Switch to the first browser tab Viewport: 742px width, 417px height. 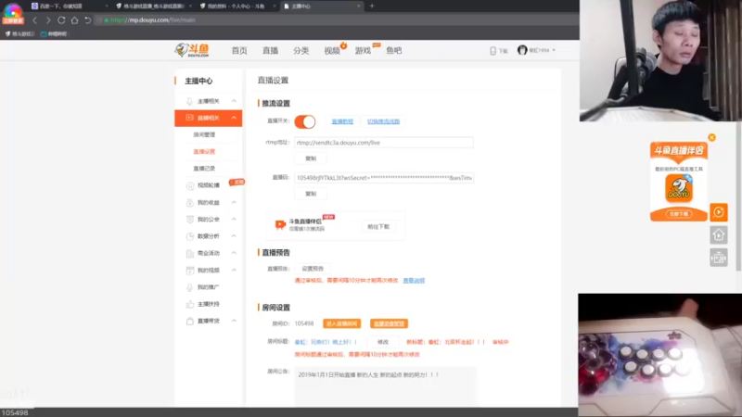click(69, 6)
